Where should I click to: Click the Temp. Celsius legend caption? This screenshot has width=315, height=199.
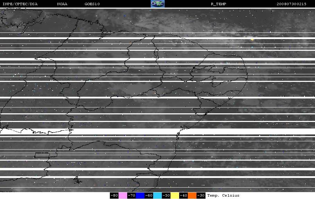[x=223, y=196]
